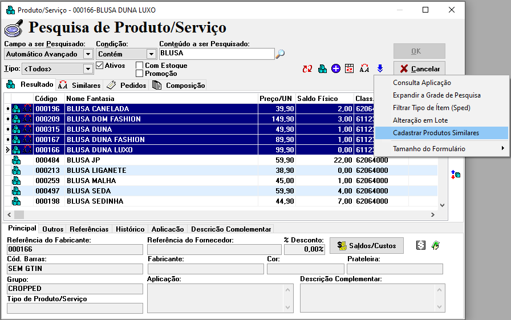Click the product icon in BLUSA JP row
The width and height of the screenshot is (511, 320).
[17, 160]
